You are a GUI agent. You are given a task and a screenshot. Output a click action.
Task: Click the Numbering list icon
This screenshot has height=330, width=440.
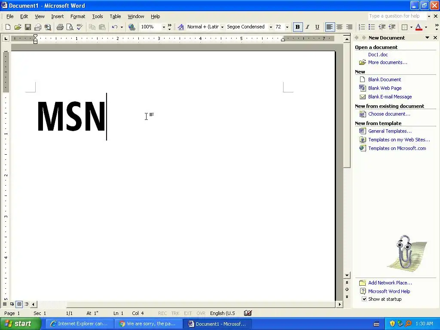tap(362, 27)
